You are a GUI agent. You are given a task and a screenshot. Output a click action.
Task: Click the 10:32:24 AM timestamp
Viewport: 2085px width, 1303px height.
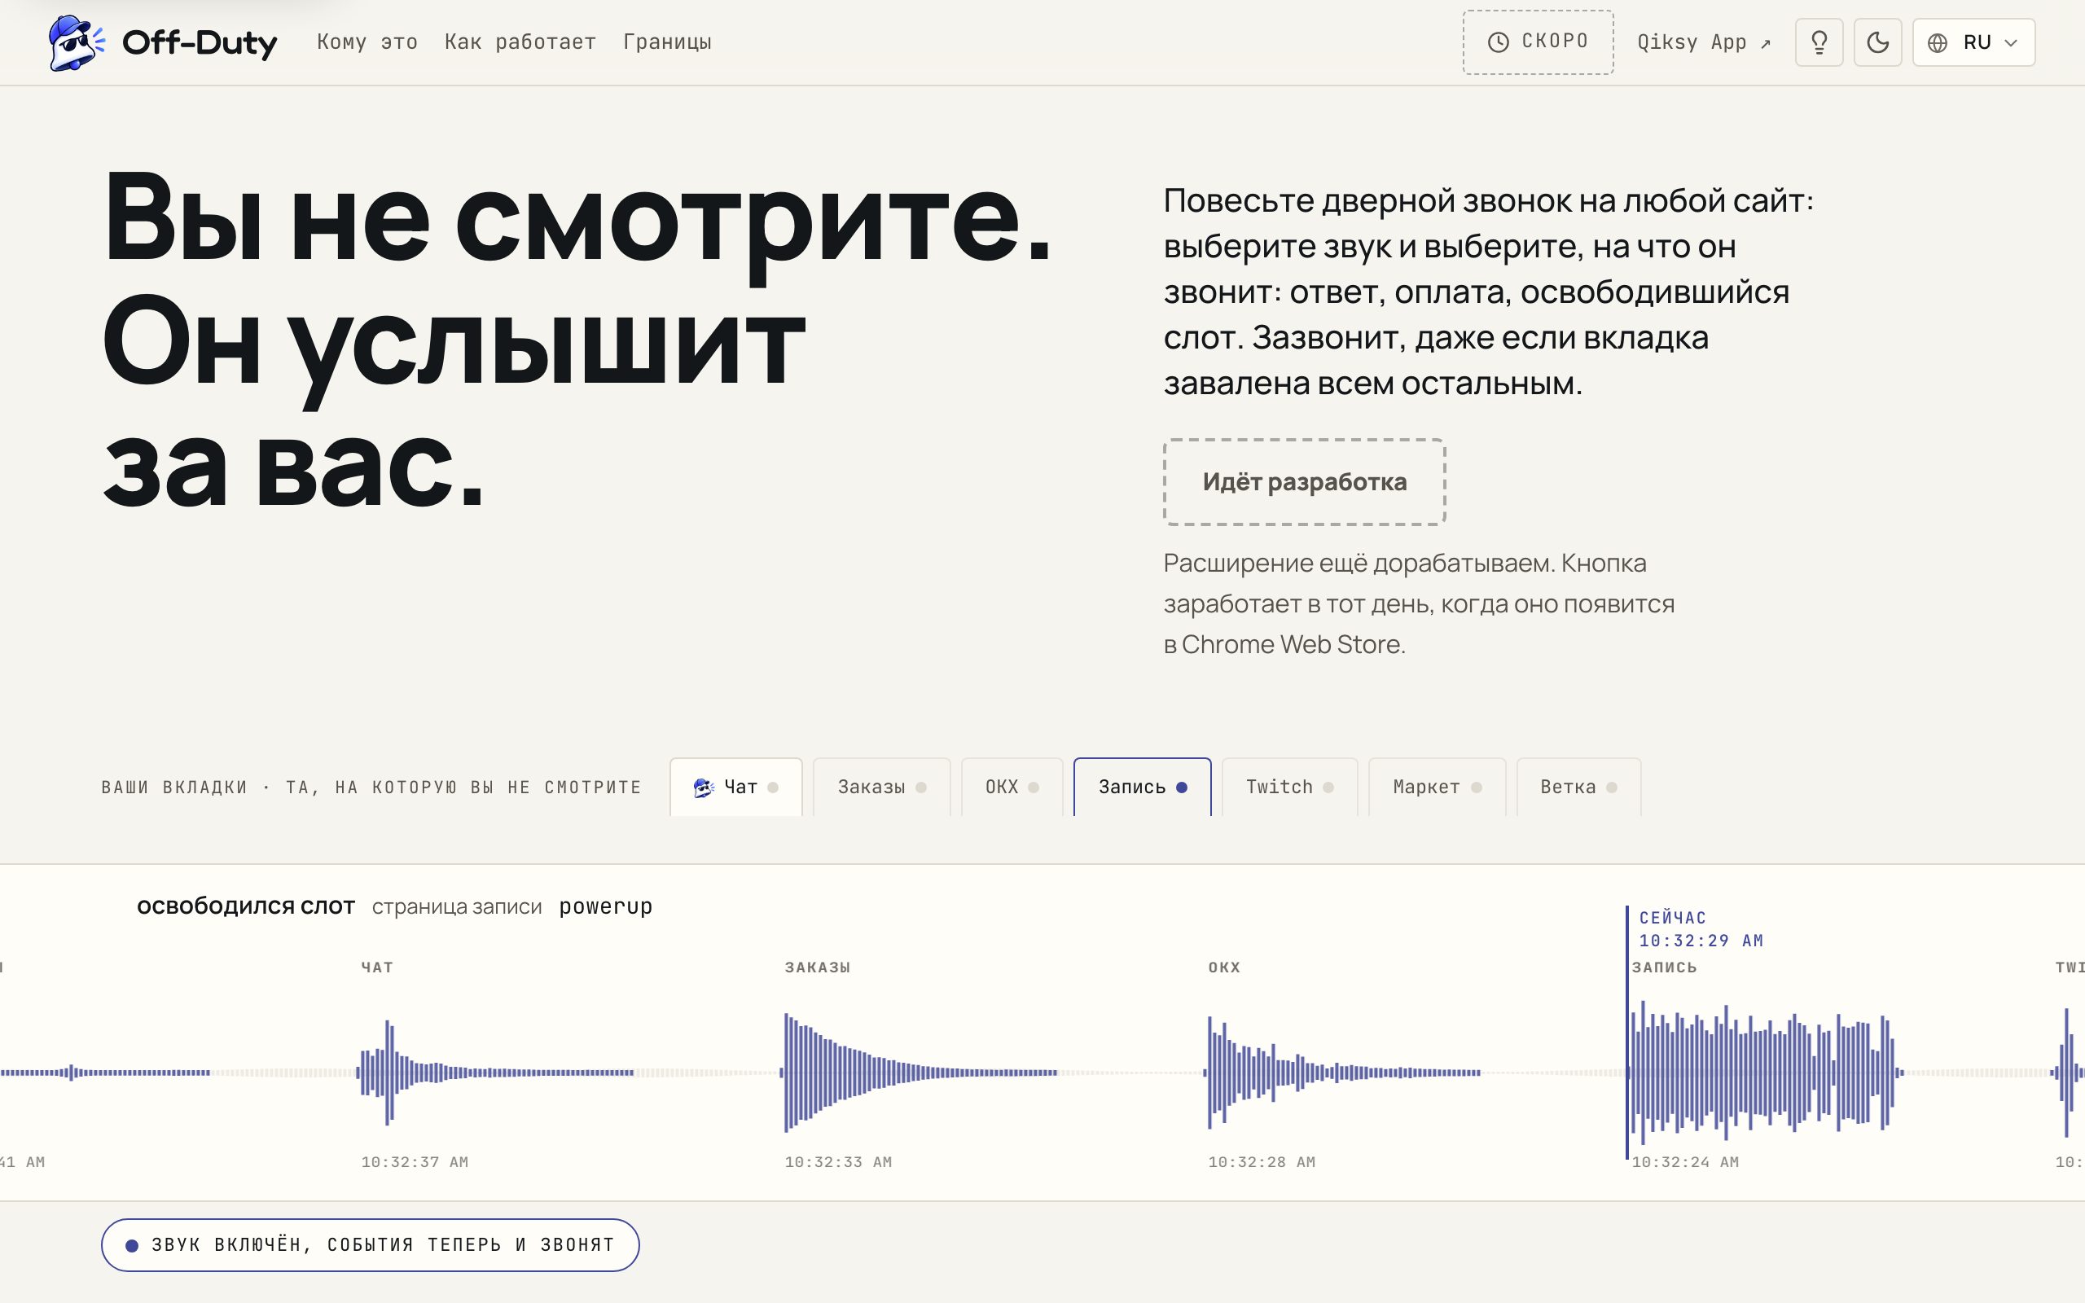1685,1161
